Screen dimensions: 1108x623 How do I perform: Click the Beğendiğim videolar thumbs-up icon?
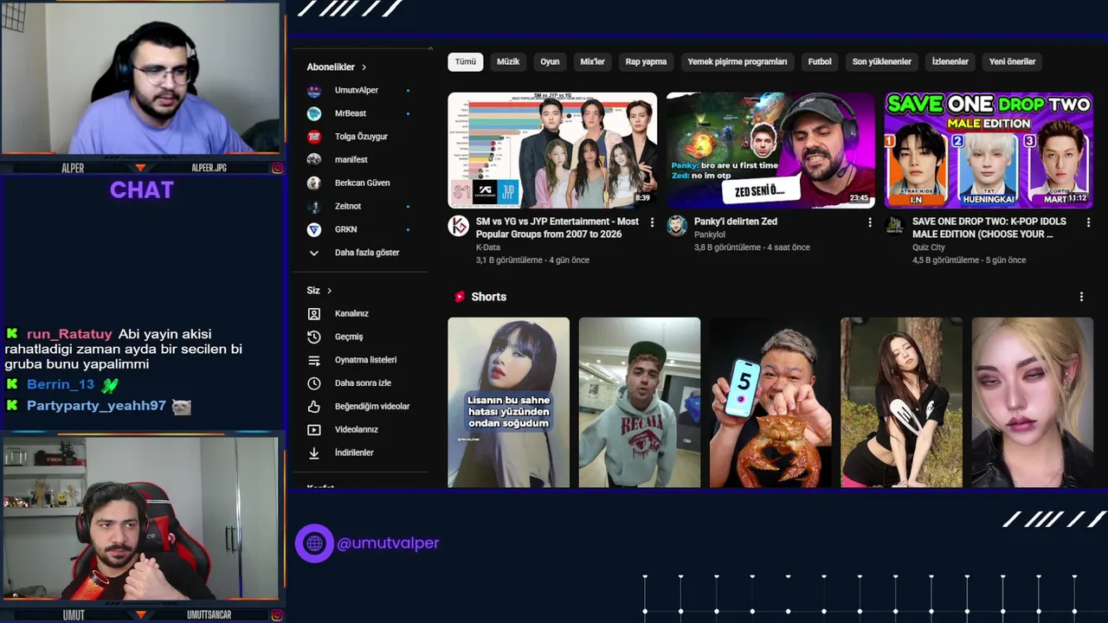click(314, 406)
